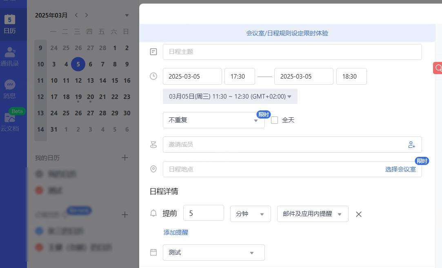
Task: Open the 通讯录 contacts sidebar icon
Action: pos(10,57)
